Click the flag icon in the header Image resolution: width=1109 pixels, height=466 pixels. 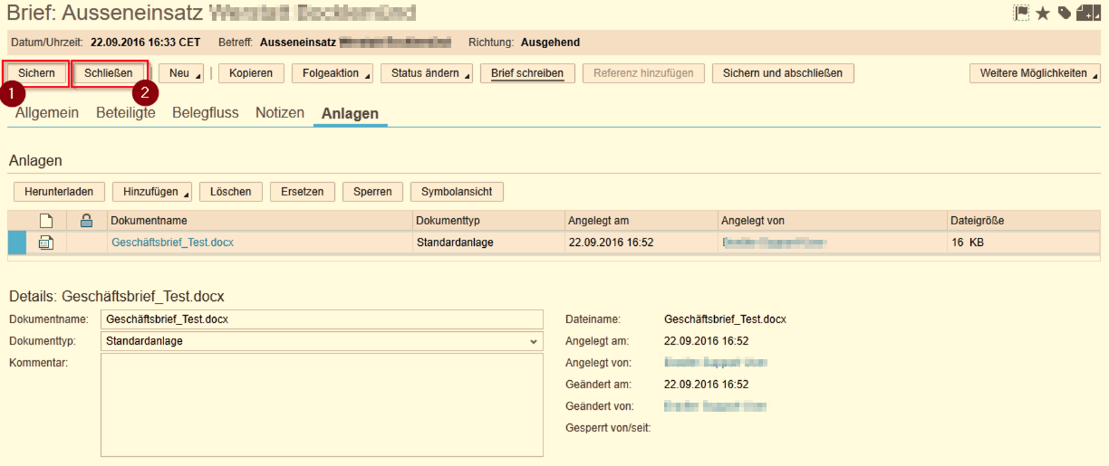pos(1022,13)
